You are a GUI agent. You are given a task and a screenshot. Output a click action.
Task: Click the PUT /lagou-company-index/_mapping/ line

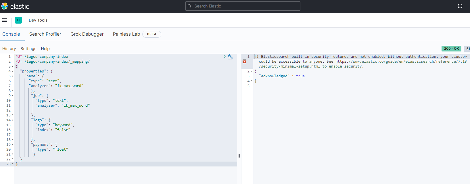[53, 62]
